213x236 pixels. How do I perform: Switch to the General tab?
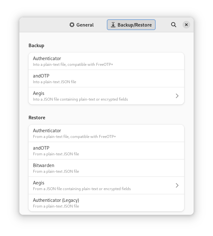81,25
